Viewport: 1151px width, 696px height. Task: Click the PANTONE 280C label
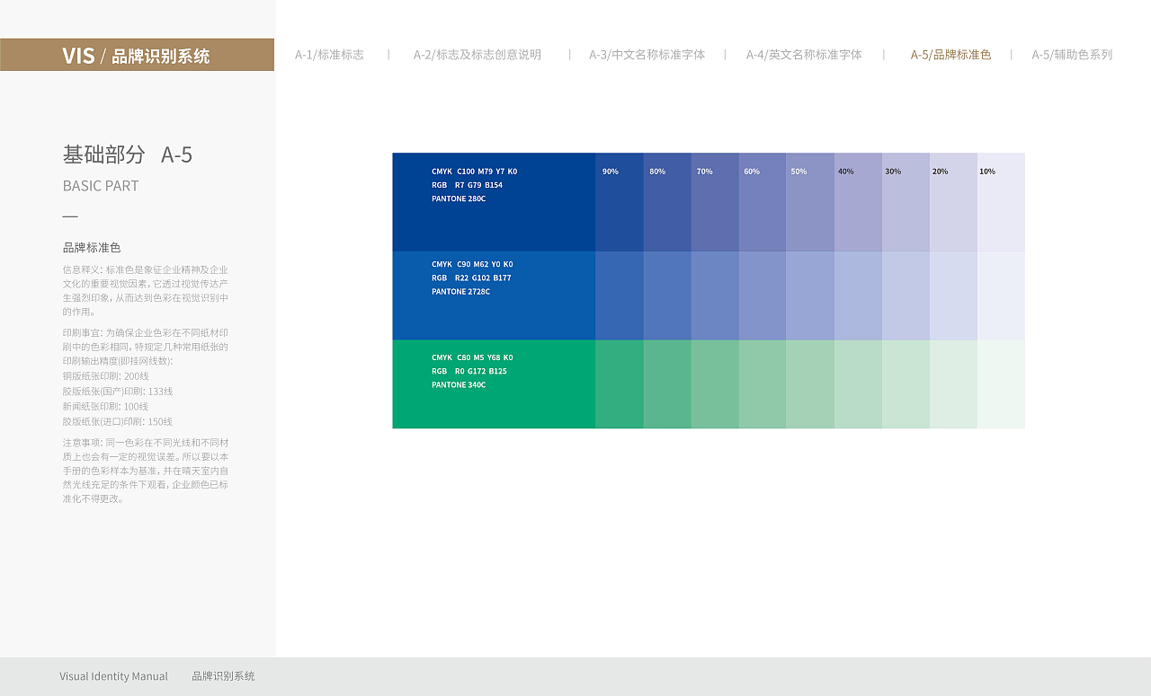(x=459, y=198)
